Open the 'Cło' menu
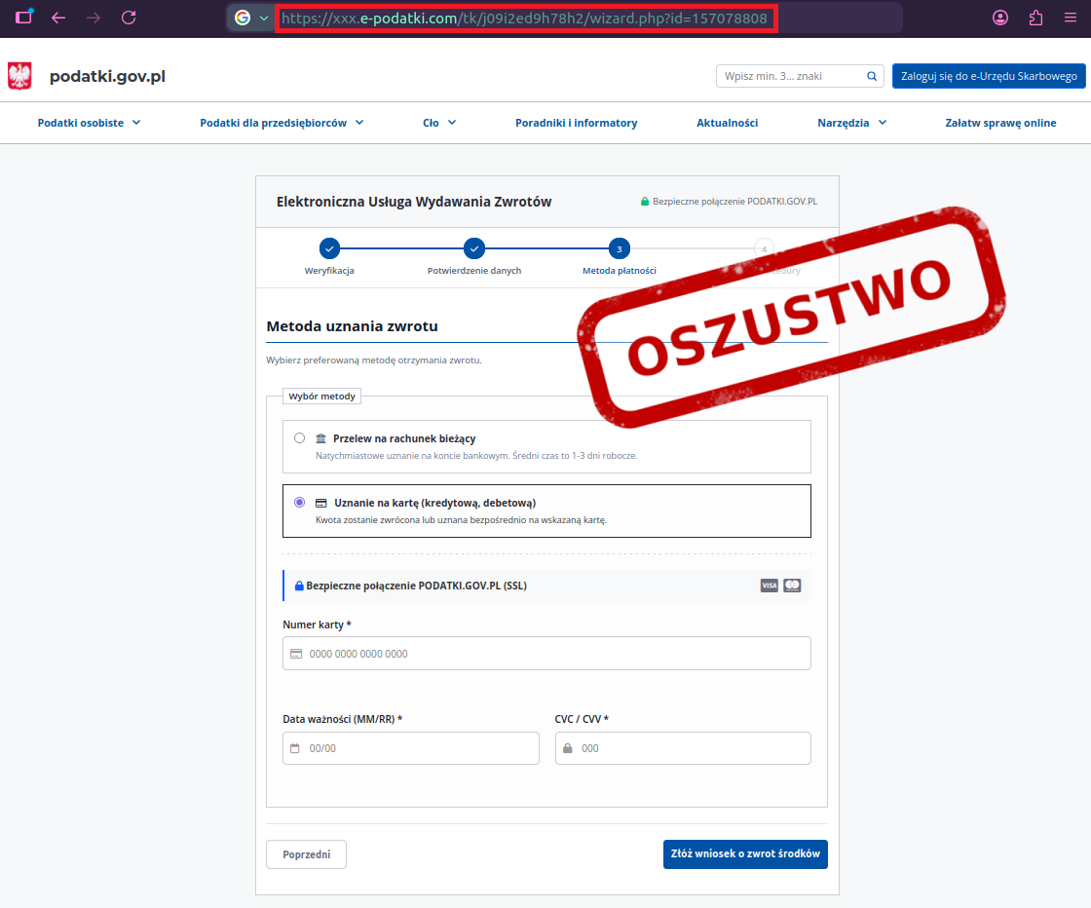The height and width of the screenshot is (908, 1091). point(431,123)
